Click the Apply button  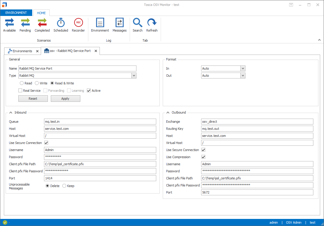tap(65, 99)
